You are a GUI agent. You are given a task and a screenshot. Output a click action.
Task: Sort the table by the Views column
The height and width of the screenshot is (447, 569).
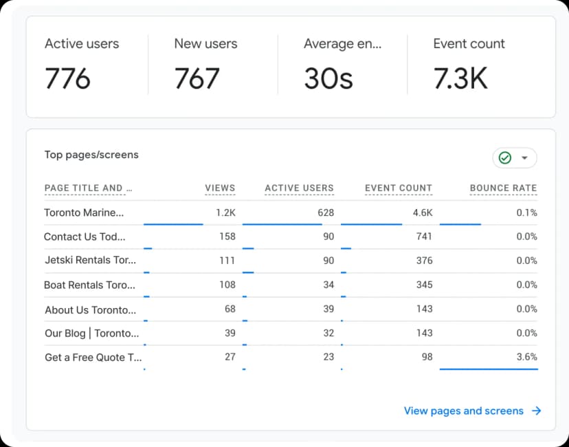220,188
